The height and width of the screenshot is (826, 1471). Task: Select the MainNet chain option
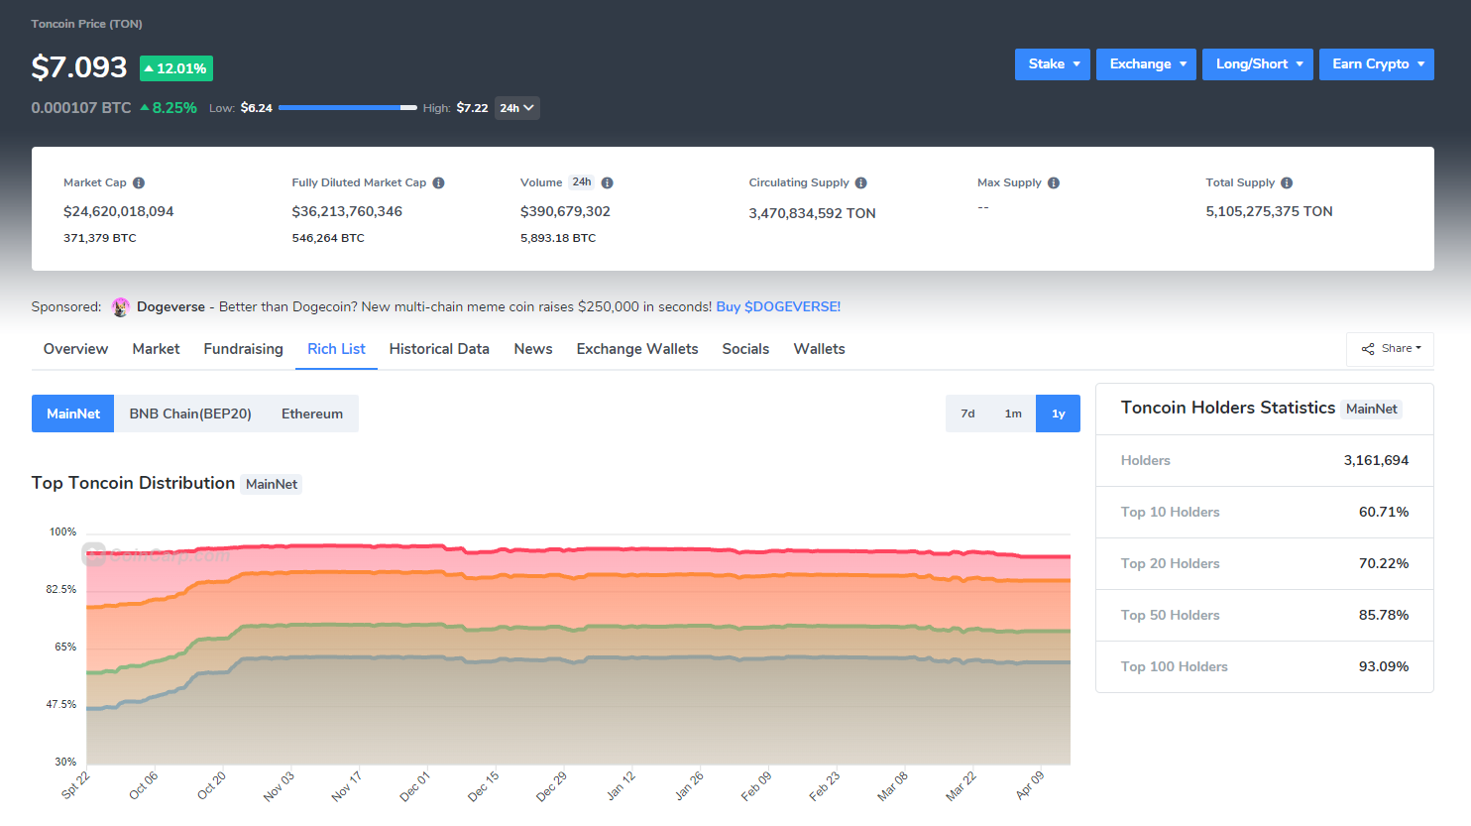tap(73, 413)
